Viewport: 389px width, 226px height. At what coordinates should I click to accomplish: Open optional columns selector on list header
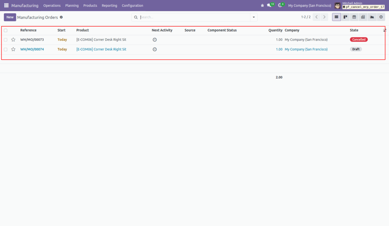(385, 30)
